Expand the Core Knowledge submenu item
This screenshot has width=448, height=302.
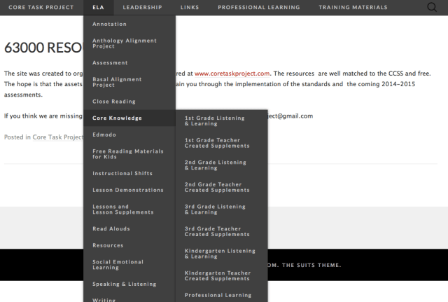[117, 118]
